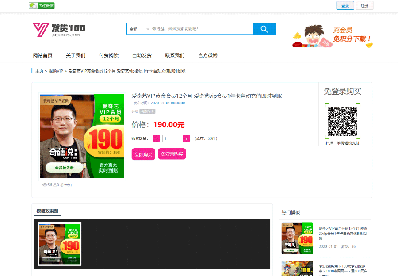Open 梦幻西游2点卡100元 link in 热门模板
The width and height of the screenshot is (398, 276).
click(343, 270)
